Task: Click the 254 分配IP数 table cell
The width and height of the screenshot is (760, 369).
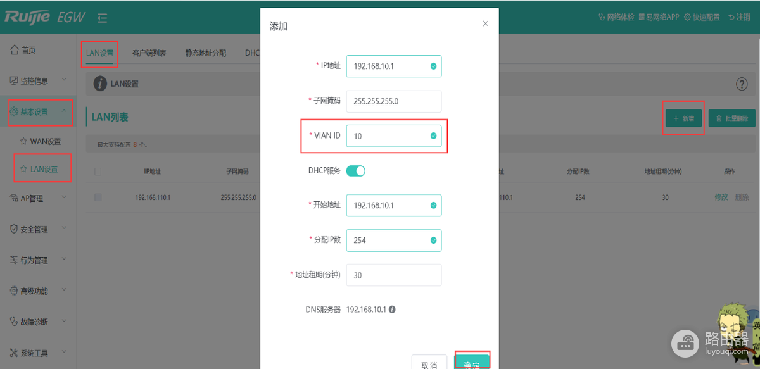Action: (580, 197)
